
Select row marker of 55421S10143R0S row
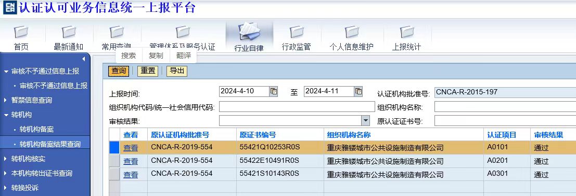pos(115,174)
